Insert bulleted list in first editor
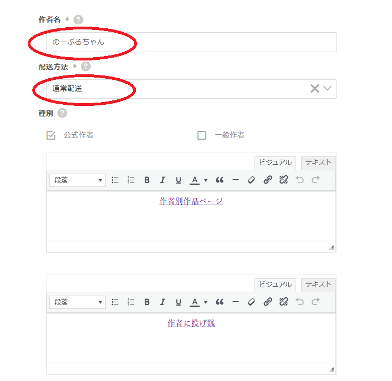This screenshot has height=381, width=392. [115, 180]
